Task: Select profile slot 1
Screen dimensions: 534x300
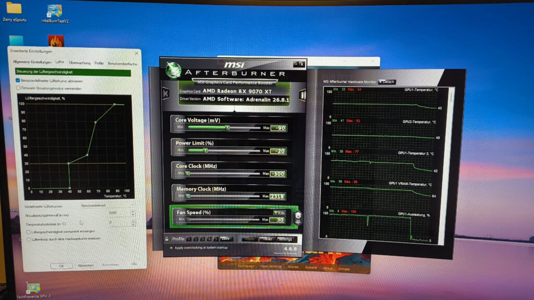Action: coord(189,239)
